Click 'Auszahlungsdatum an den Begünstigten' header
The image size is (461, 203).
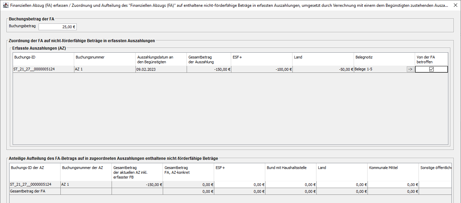click(x=161, y=59)
